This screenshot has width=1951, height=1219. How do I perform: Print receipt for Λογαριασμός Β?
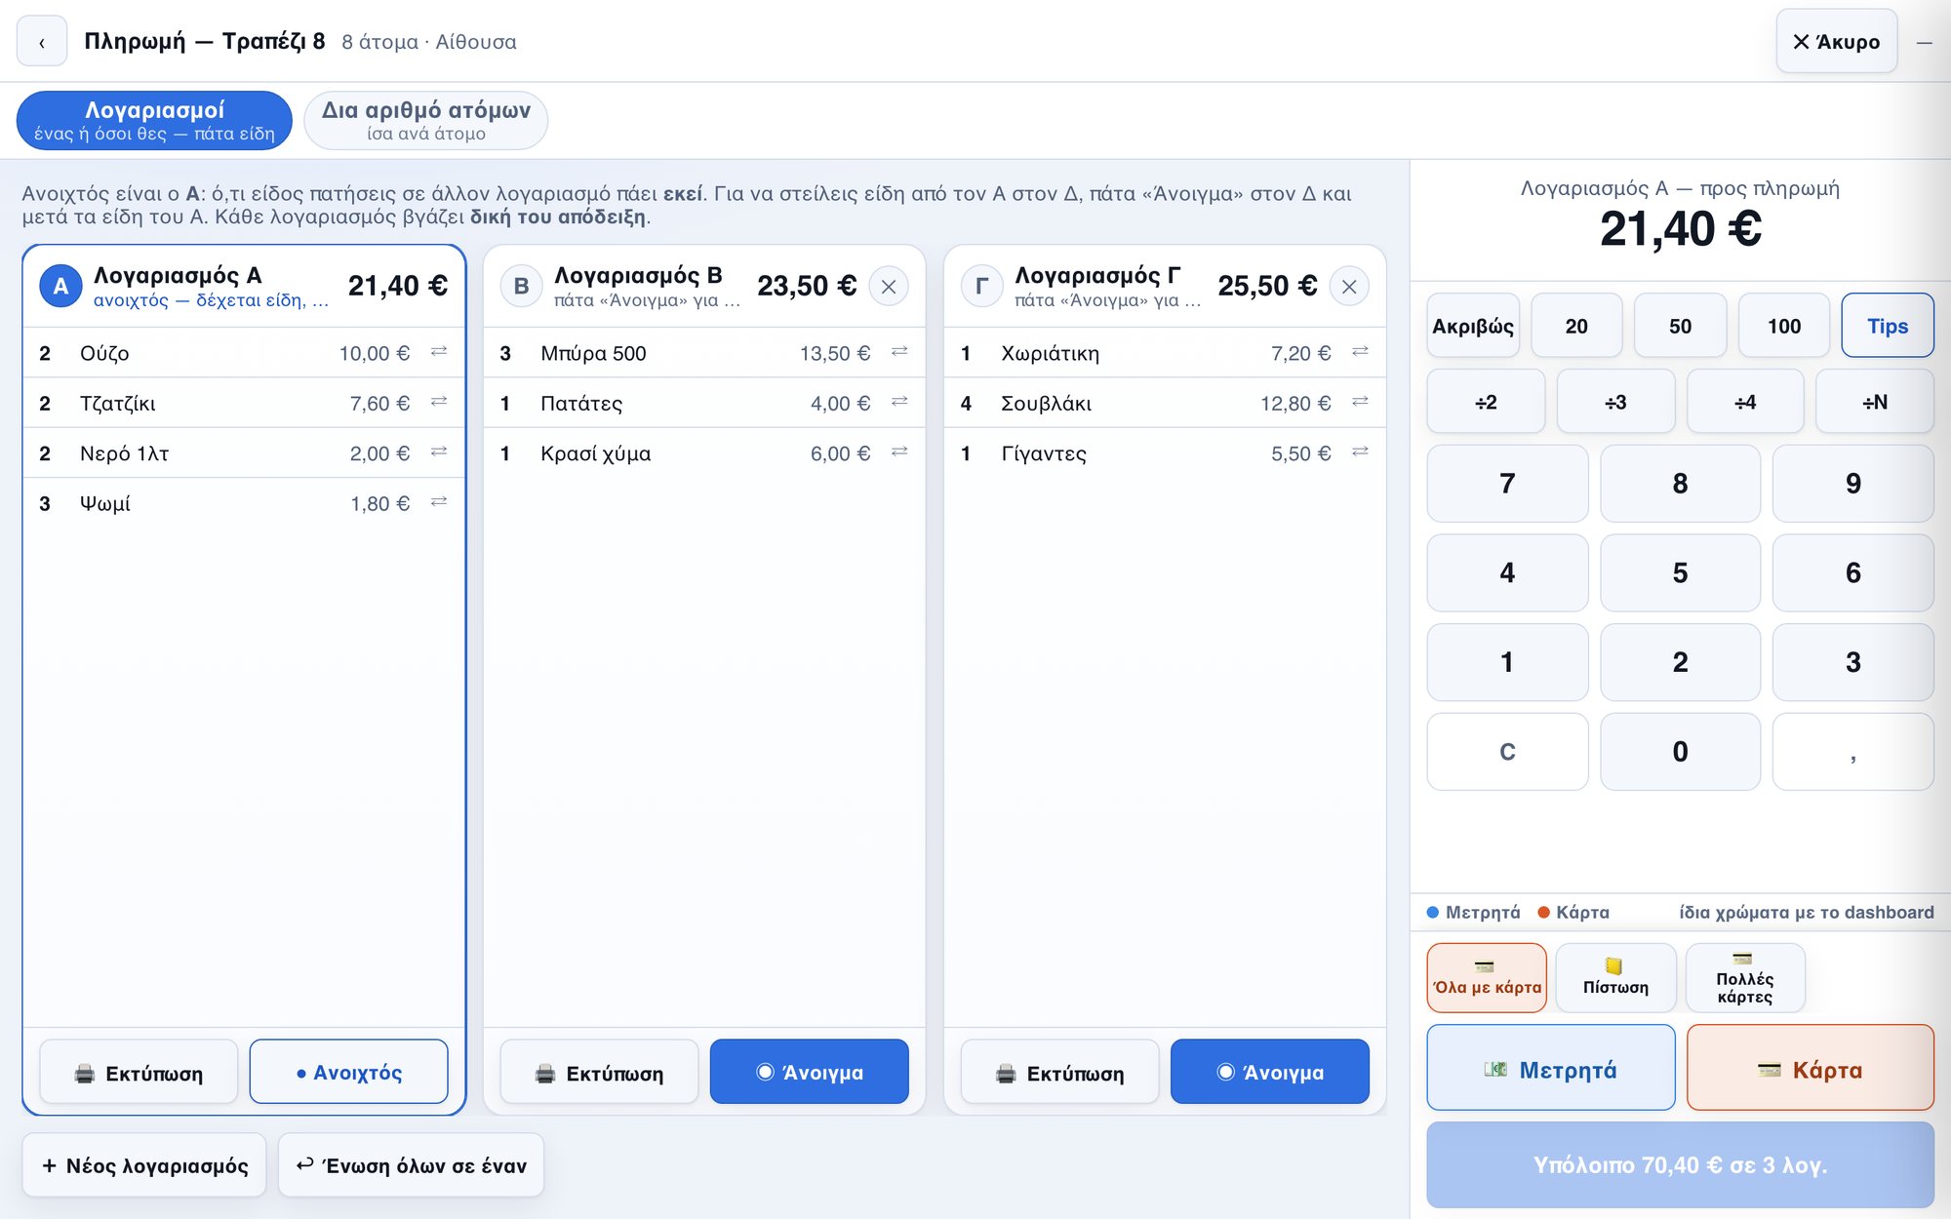pyautogui.click(x=599, y=1072)
